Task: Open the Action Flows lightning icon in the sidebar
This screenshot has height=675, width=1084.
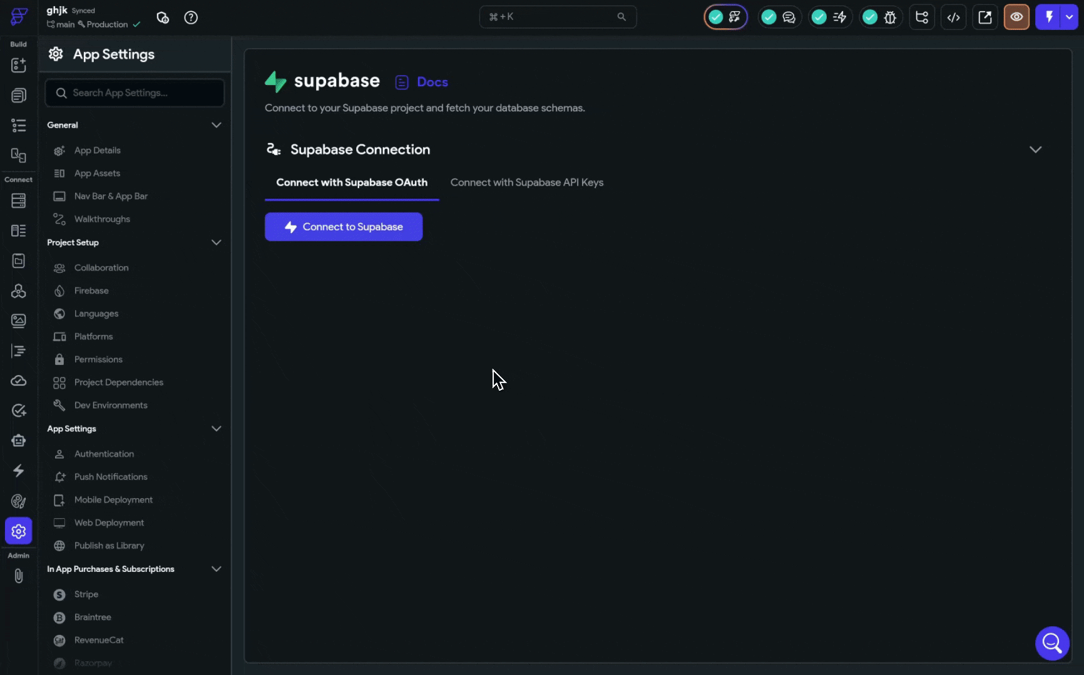Action: (19, 471)
